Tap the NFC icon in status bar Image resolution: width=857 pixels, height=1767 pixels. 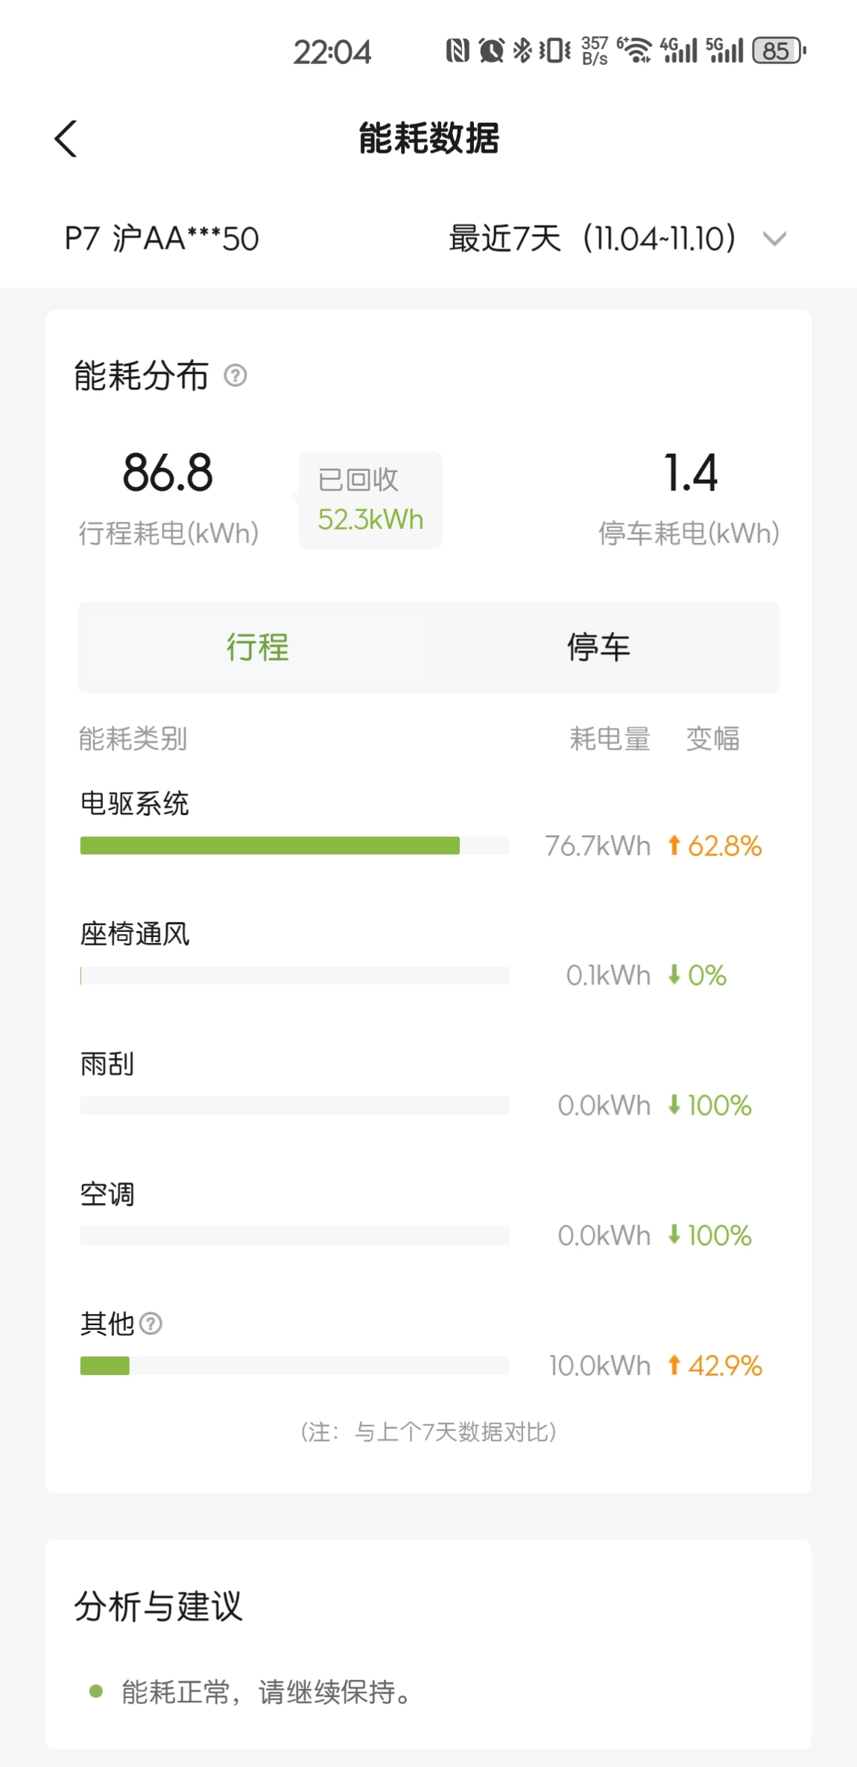click(458, 51)
